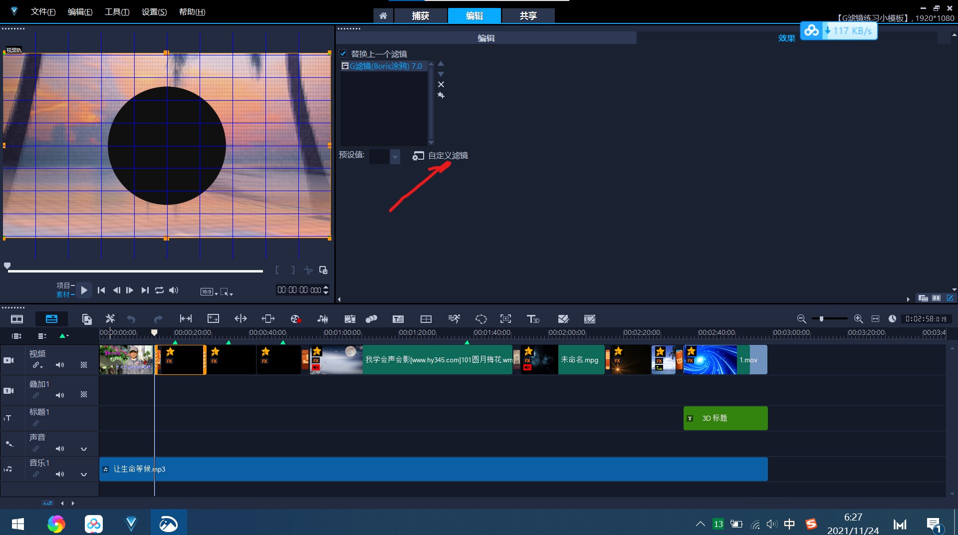This screenshot has width=958, height=535.
Task: Open the multi-camera grid editor icon
Action: 426,319
